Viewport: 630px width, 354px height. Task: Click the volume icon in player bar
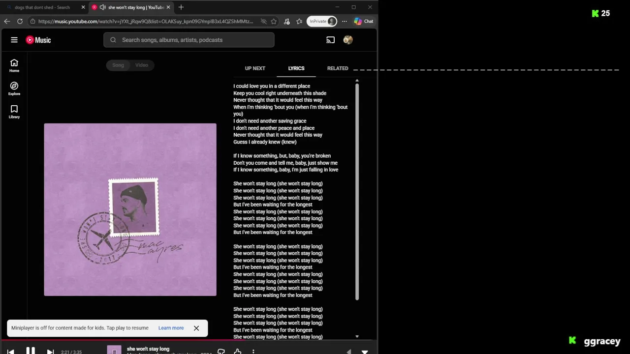pyautogui.click(x=349, y=352)
